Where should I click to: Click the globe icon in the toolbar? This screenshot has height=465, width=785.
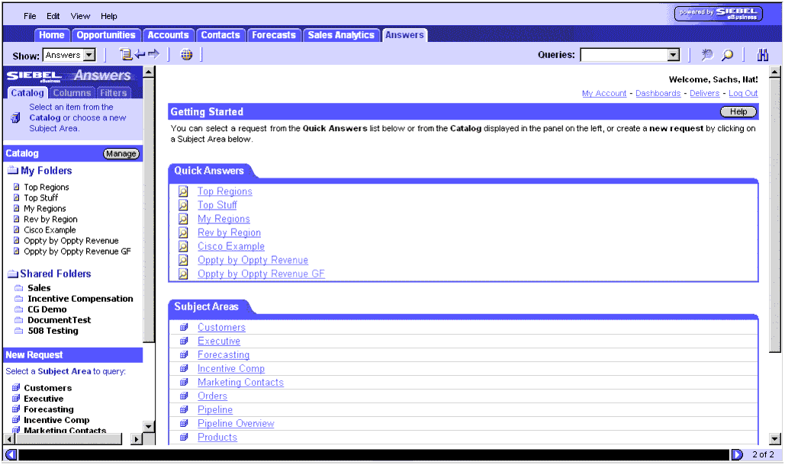186,54
